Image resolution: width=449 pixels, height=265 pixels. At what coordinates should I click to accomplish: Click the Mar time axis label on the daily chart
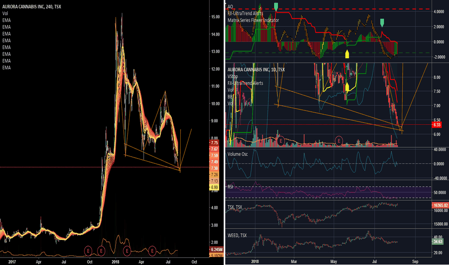(294, 262)
